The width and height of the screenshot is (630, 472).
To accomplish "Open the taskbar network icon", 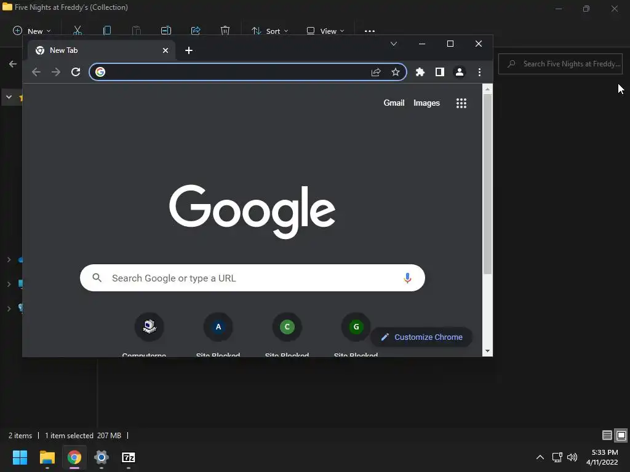I will [557, 457].
